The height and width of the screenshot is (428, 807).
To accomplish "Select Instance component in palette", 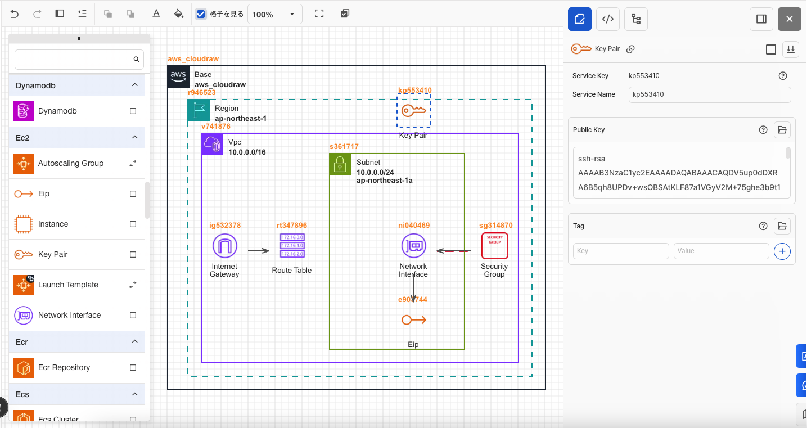I will (x=65, y=224).
